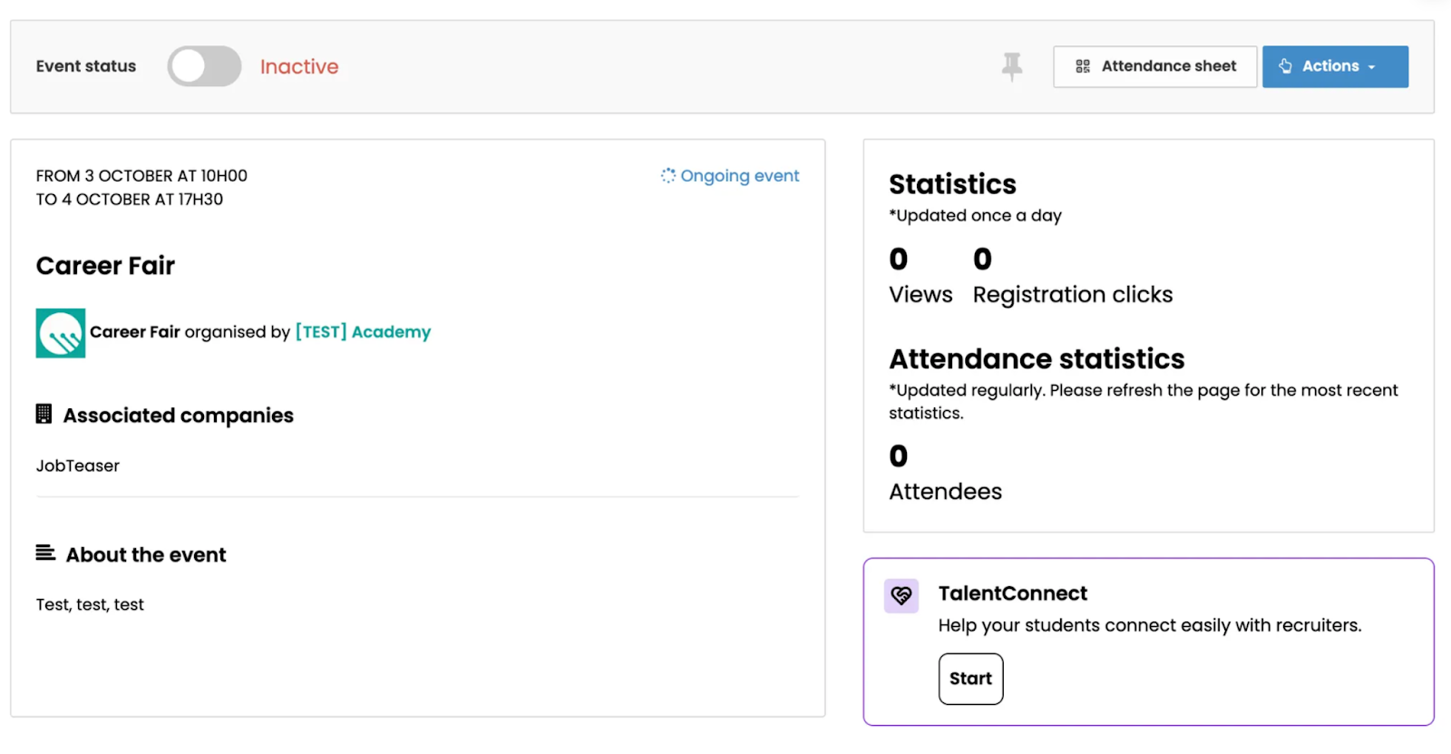
Task: Click the pin icon
Action: 1012,66
